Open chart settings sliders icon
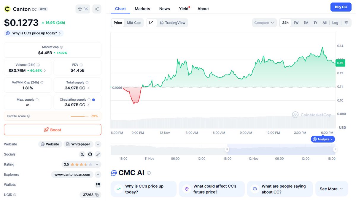 346,23
